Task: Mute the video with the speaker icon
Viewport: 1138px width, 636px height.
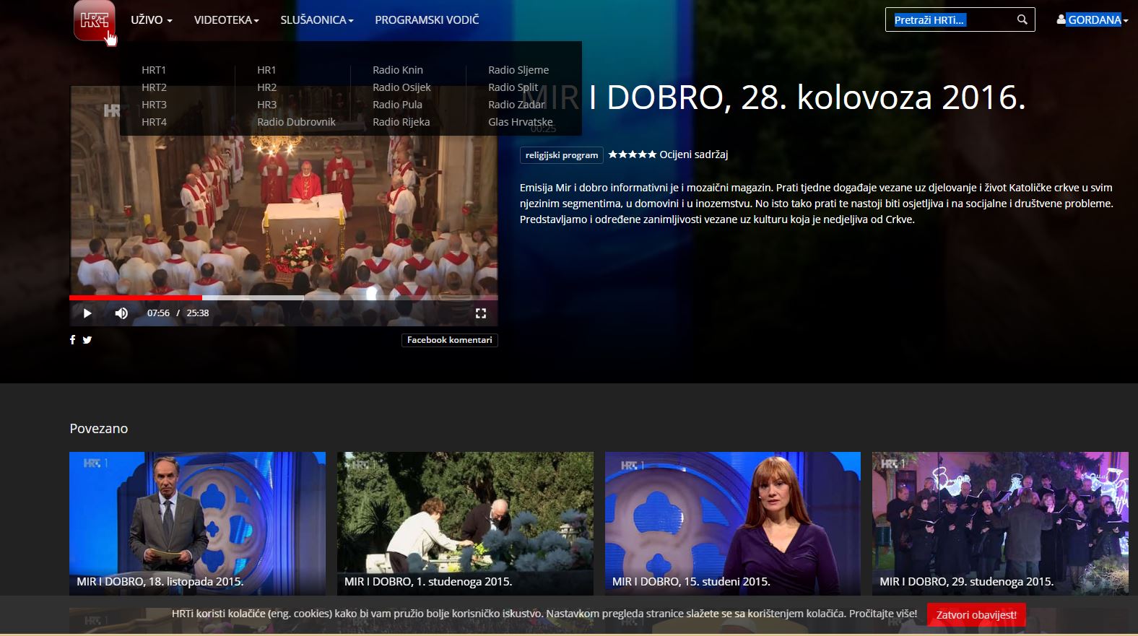Action: coord(121,313)
